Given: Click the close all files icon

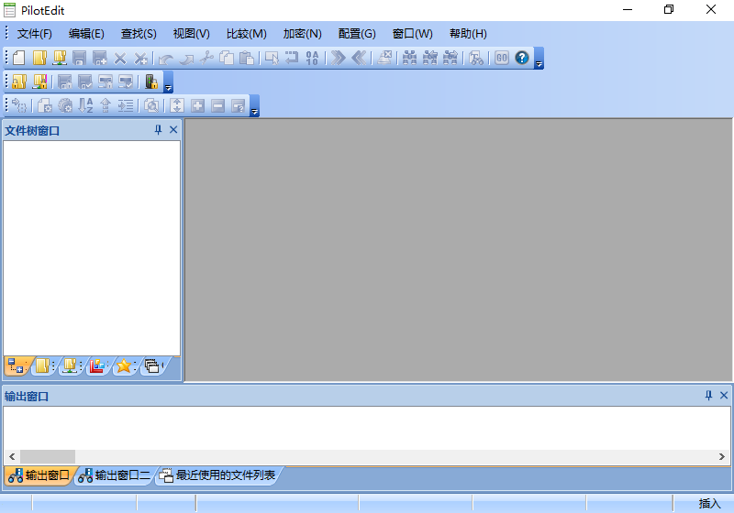Looking at the screenshot, I should click(140, 58).
